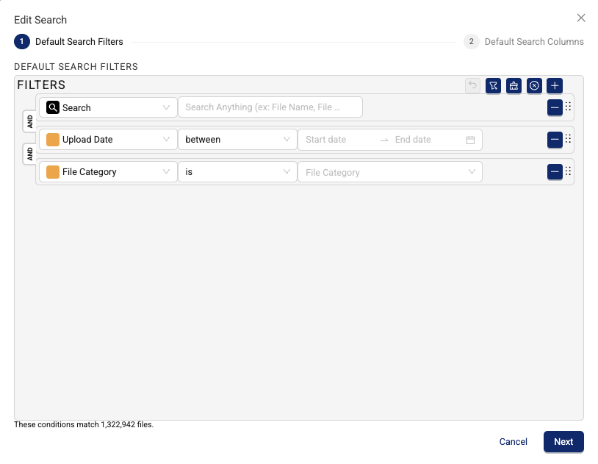
Task: Click the magnifier icon in Search field chip
Action: (x=52, y=107)
